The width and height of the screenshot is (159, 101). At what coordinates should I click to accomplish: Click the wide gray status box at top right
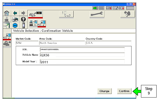(x=130, y=8)
